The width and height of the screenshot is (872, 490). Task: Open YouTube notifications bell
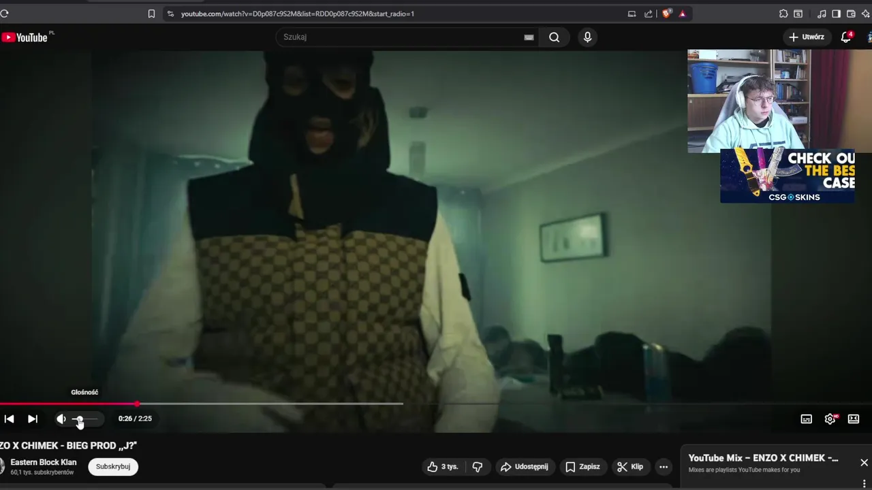click(x=846, y=37)
